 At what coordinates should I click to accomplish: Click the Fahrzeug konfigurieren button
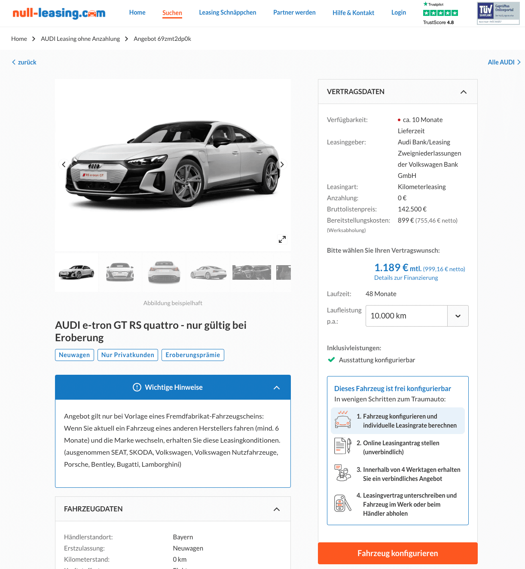(x=398, y=553)
